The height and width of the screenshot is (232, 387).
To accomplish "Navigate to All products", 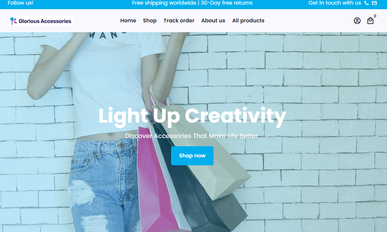I will [x=248, y=21].
